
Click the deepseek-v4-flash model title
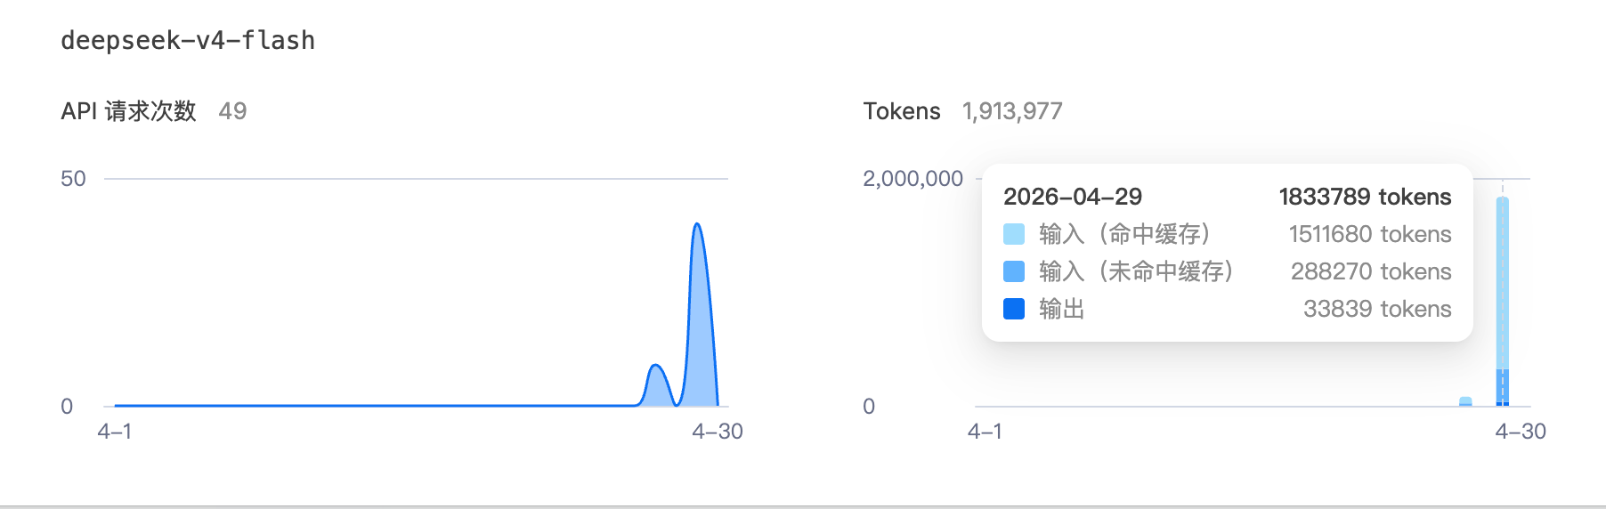tap(188, 41)
